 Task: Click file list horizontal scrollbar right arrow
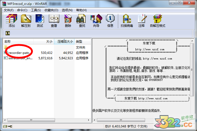(x=89, y=120)
